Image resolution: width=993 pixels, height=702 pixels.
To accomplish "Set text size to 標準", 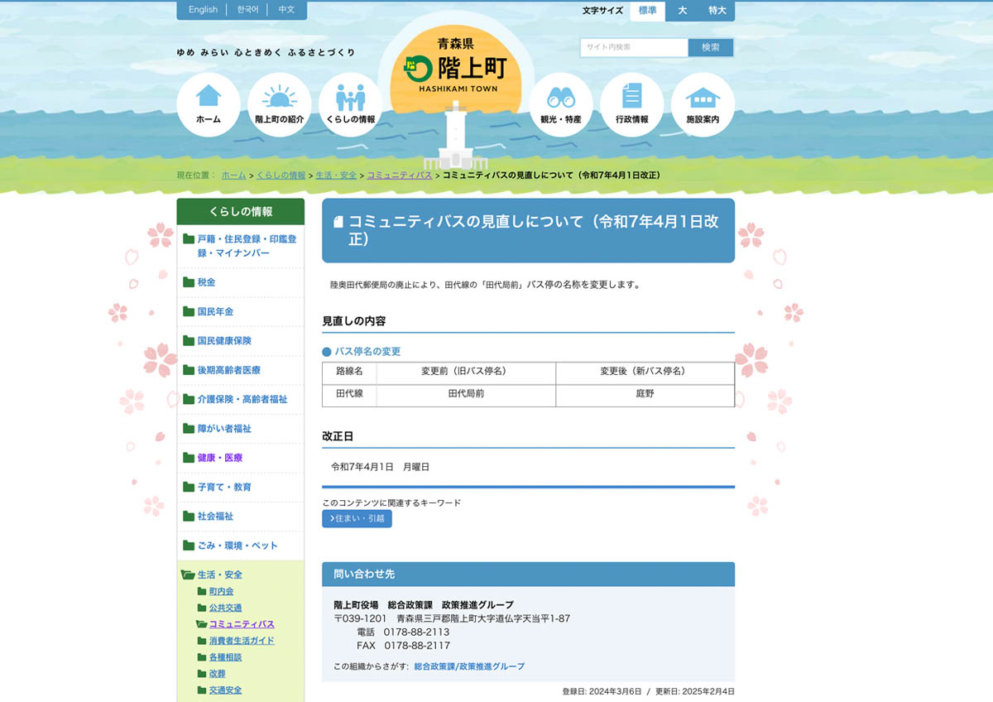I will tap(647, 11).
